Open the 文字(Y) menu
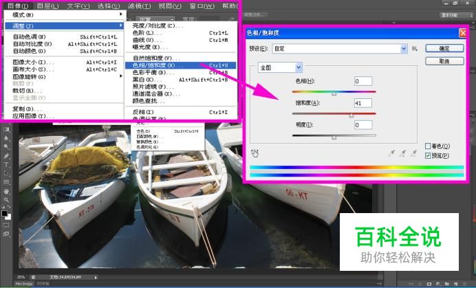The image size is (476, 288). (x=78, y=5)
